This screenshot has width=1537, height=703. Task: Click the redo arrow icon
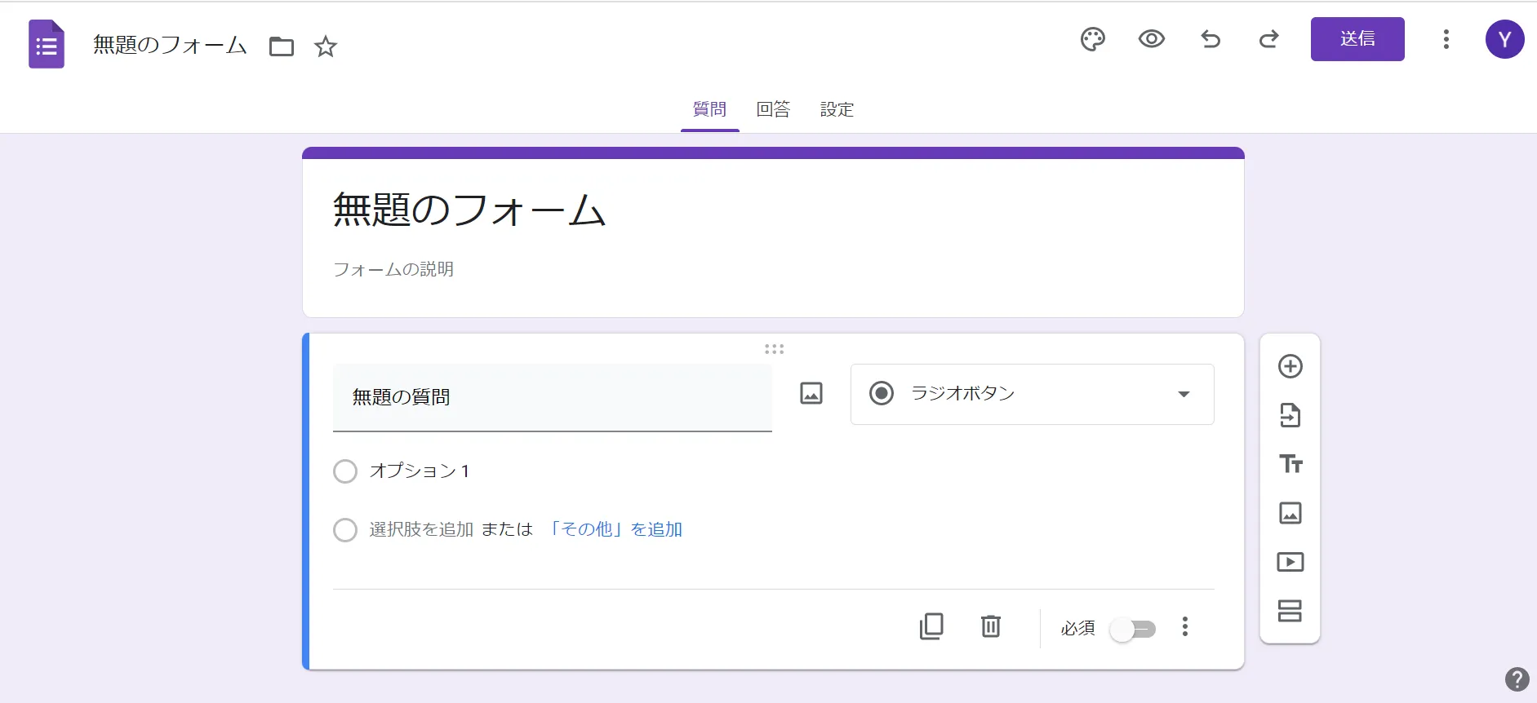[1268, 39]
